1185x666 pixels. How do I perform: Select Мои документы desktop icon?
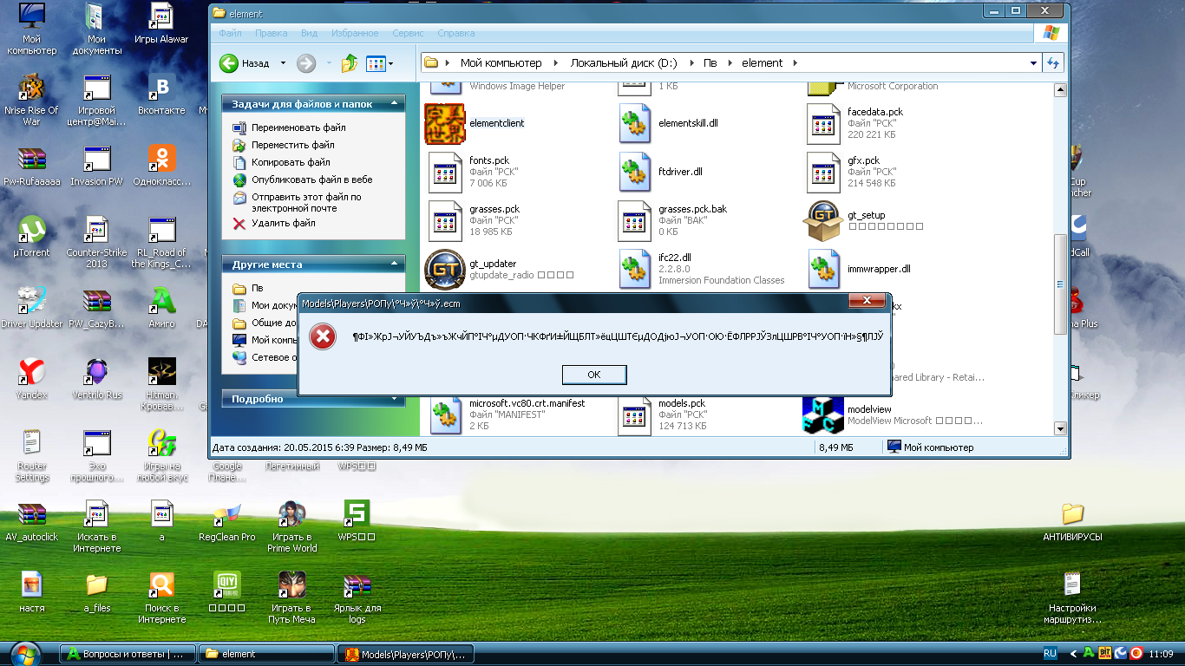(96, 29)
